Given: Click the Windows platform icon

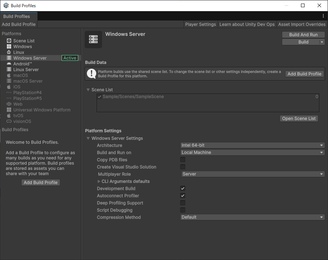Looking at the screenshot, I should tap(9, 46).
